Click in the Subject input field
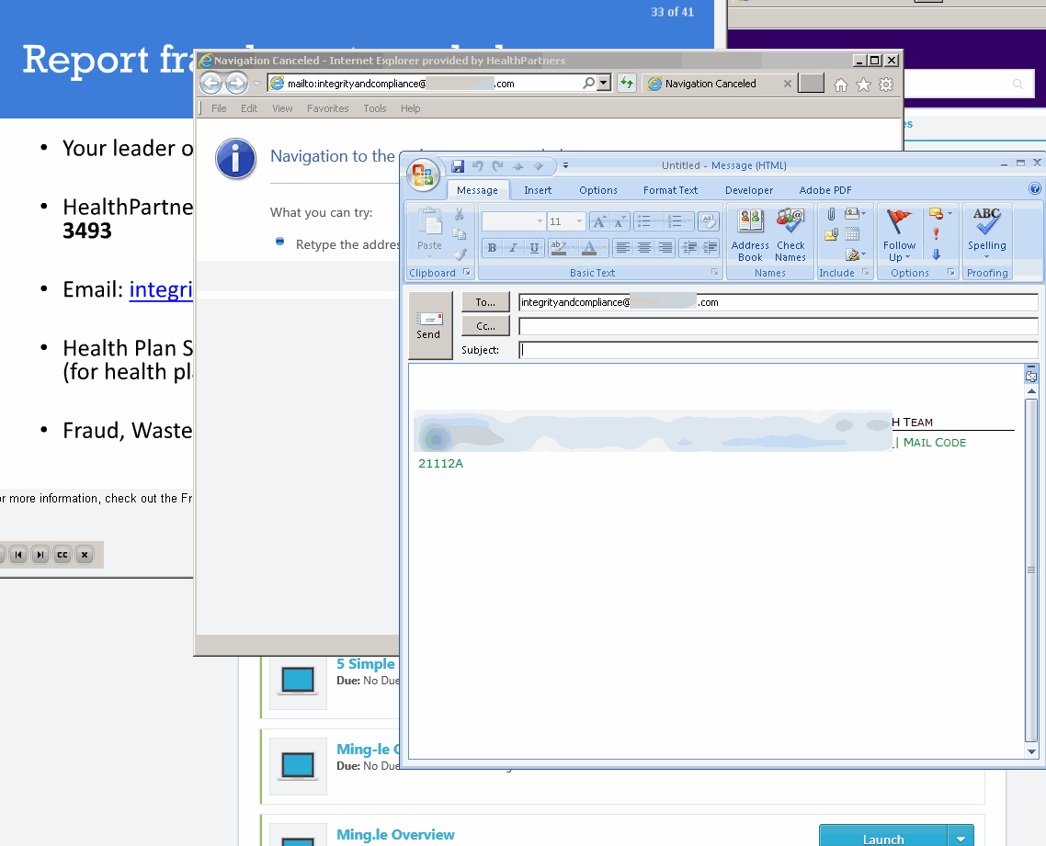 (778, 350)
